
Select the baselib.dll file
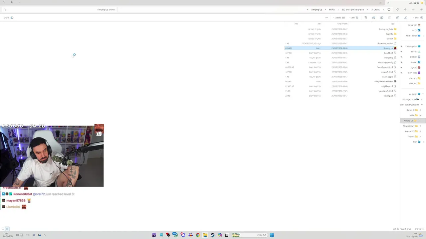[340, 53]
